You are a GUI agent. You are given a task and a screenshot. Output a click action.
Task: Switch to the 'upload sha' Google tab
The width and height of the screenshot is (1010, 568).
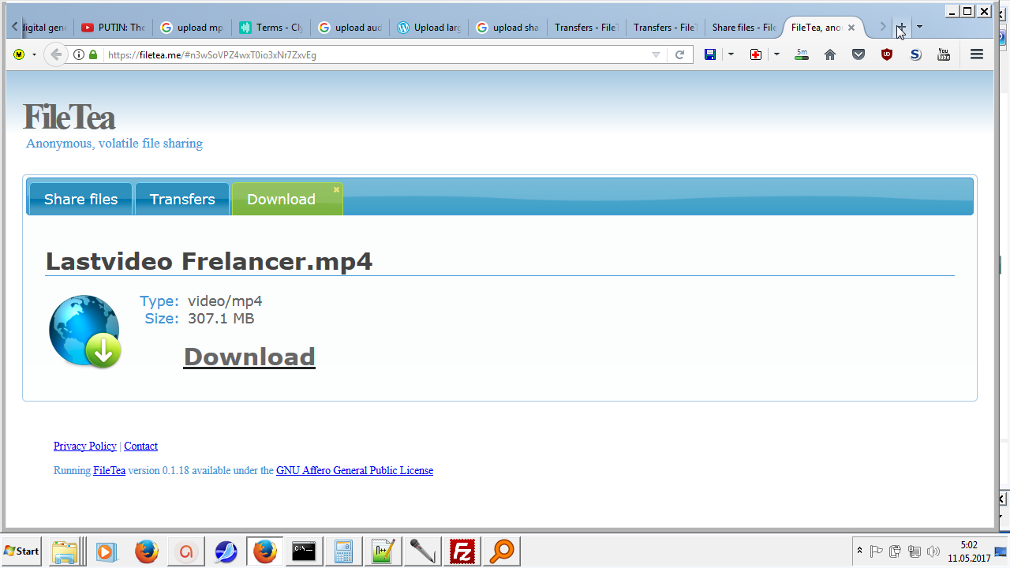point(507,28)
